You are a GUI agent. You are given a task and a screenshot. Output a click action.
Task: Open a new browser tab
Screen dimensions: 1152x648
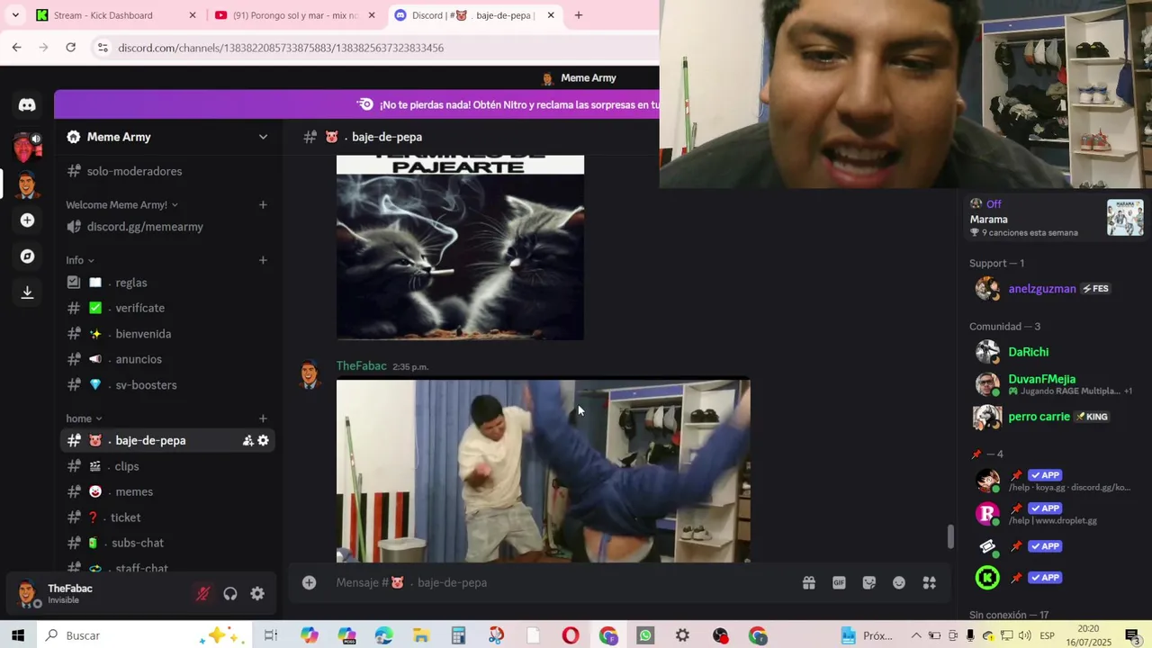[x=579, y=15]
